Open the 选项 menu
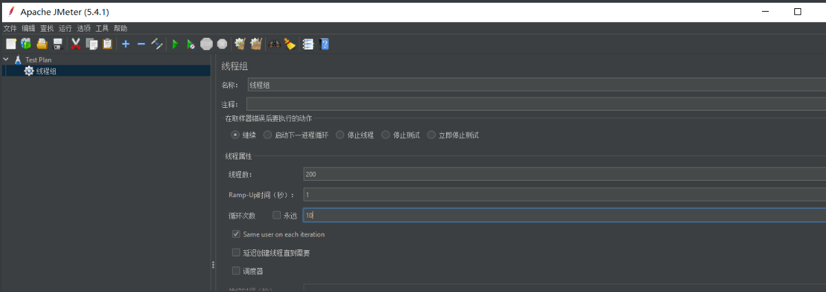This screenshot has width=826, height=292. (x=84, y=28)
